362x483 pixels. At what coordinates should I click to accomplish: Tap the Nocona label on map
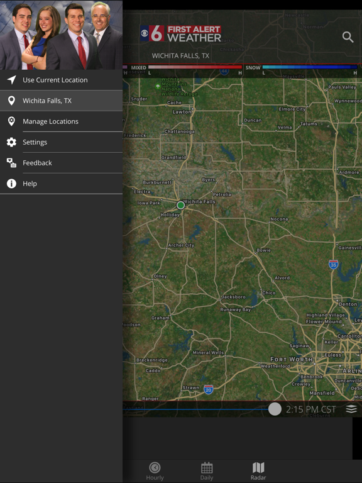(x=279, y=219)
